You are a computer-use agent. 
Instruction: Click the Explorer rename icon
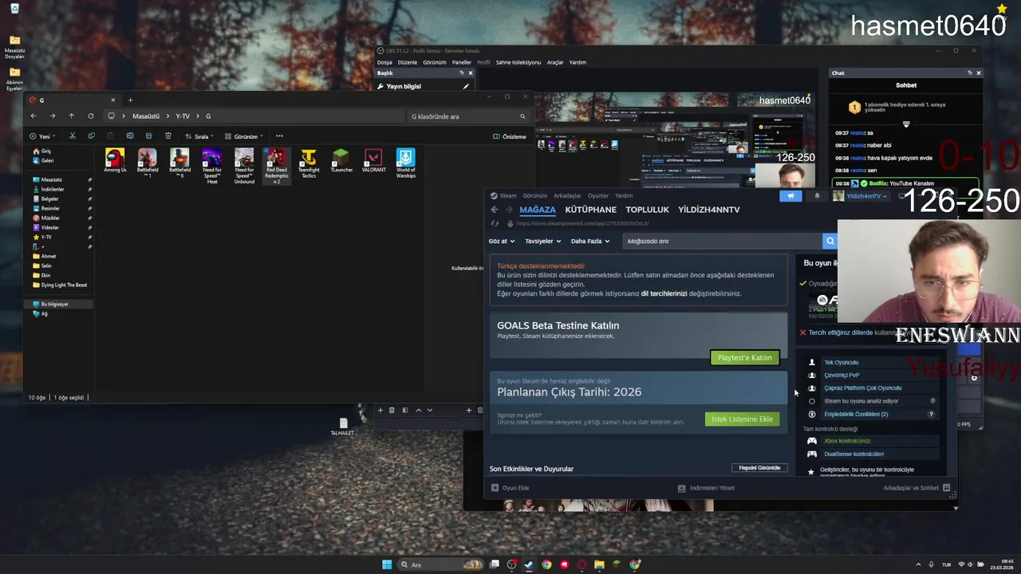click(129, 136)
